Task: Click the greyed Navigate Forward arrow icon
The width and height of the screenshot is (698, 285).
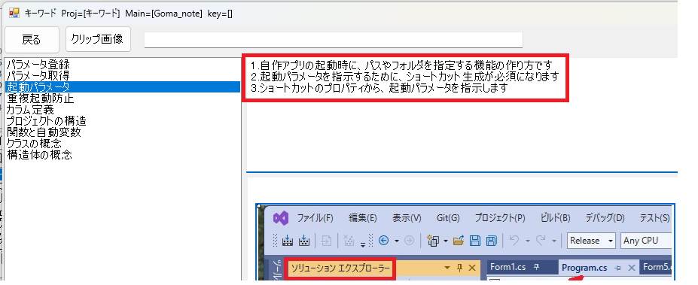Action: tap(409, 241)
